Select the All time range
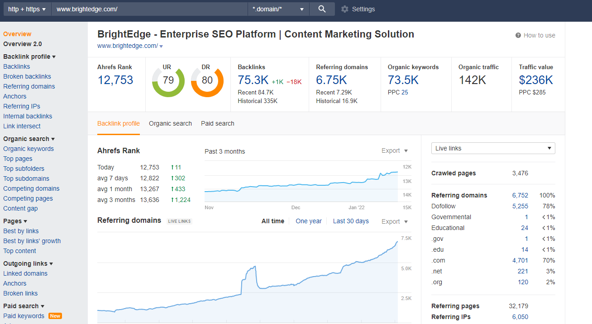592x324 pixels. (273, 221)
